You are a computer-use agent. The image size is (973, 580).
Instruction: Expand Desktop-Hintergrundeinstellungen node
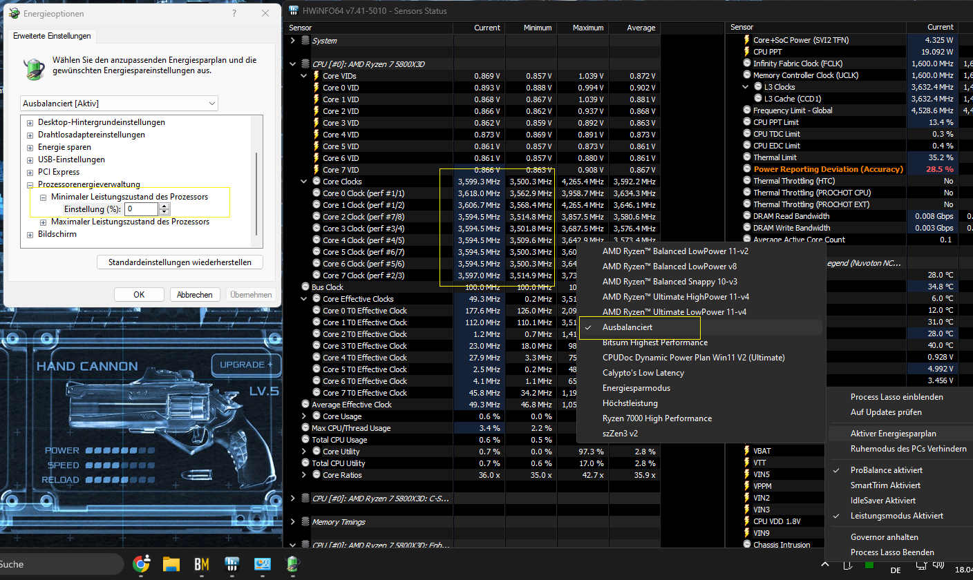tap(30, 122)
